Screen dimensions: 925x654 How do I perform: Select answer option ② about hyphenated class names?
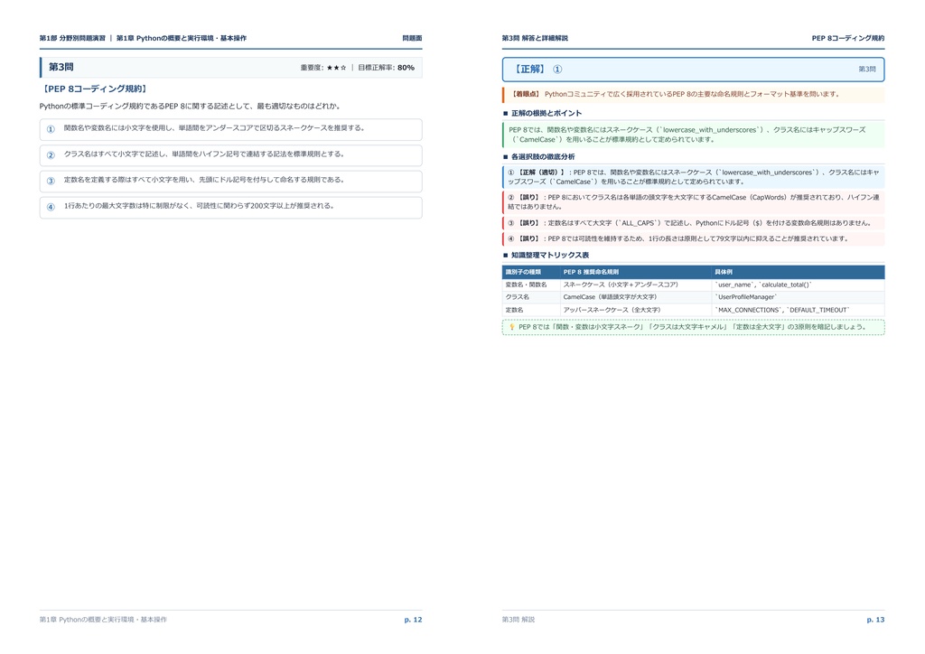(230, 155)
